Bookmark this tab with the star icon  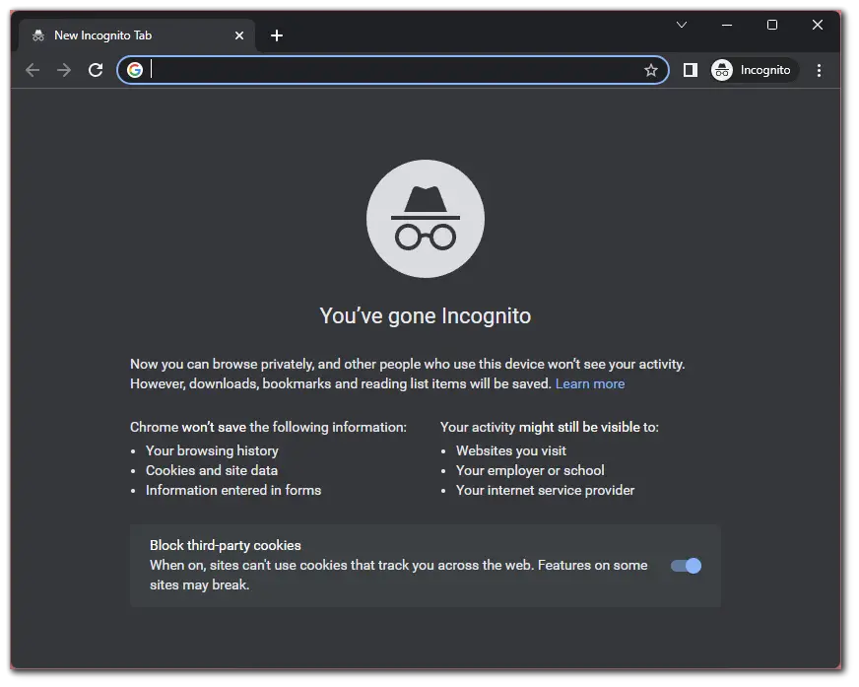pos(651,70)
